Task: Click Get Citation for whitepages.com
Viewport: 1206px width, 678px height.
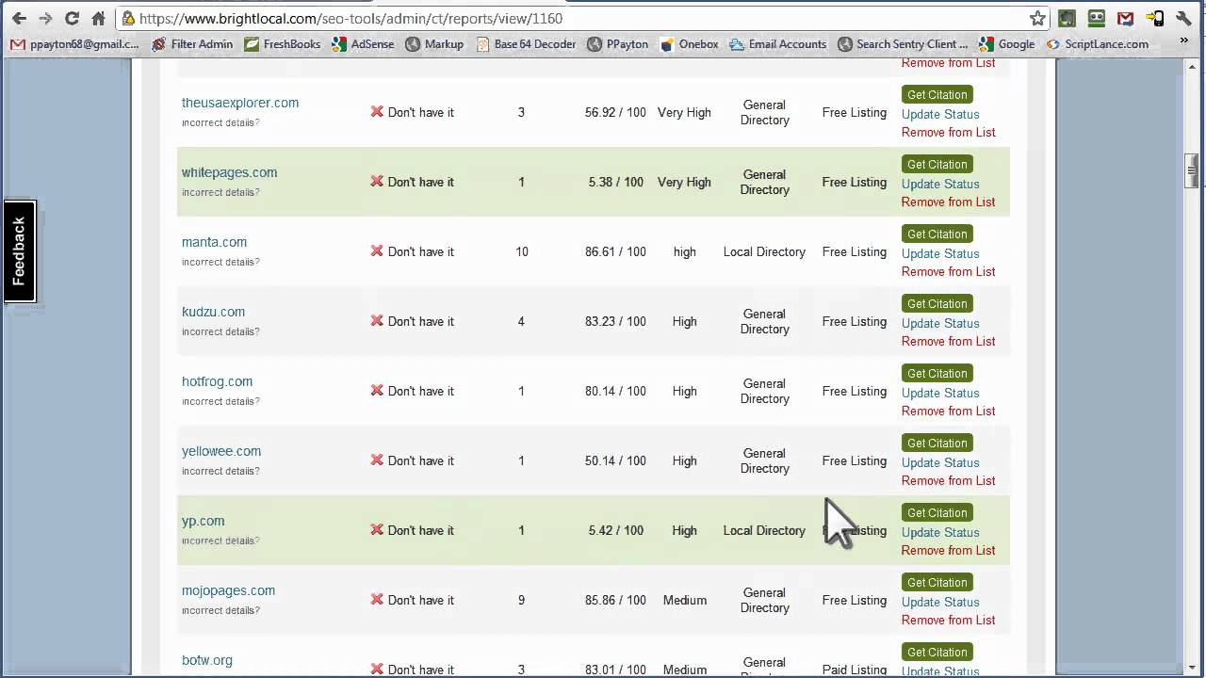Action: (937, 164)
